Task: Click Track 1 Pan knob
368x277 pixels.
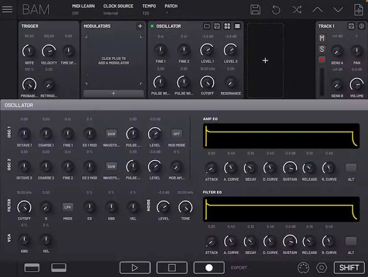Action: (x=356, y=51)
